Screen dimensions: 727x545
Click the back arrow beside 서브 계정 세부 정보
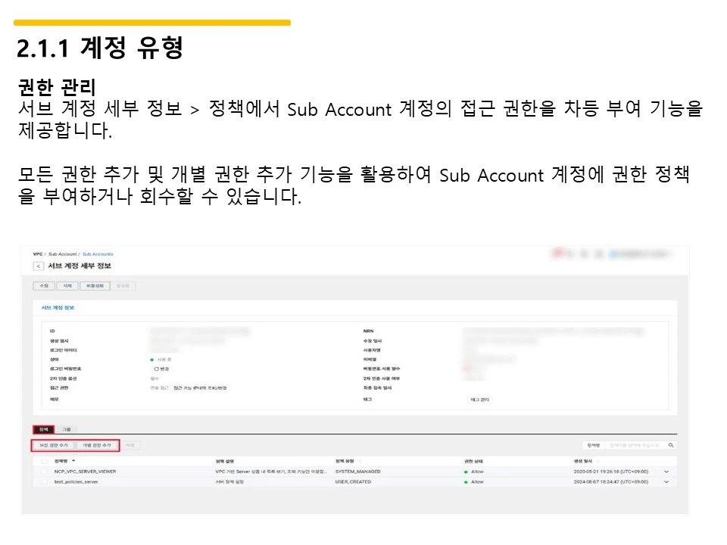pyautogui.click(x=39, y=266)
